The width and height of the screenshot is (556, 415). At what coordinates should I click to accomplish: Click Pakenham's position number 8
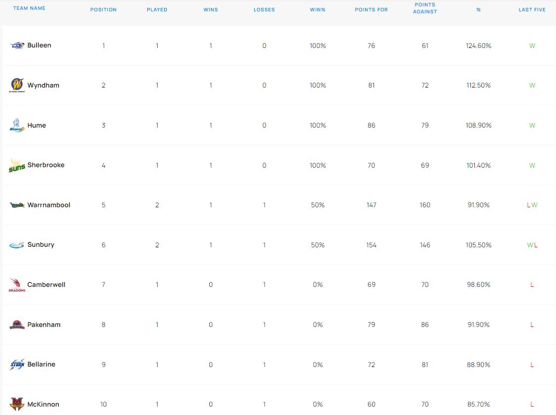(x=103, y=324)
